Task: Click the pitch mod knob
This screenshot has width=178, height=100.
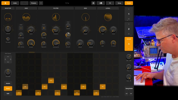Action: point(21,35)
